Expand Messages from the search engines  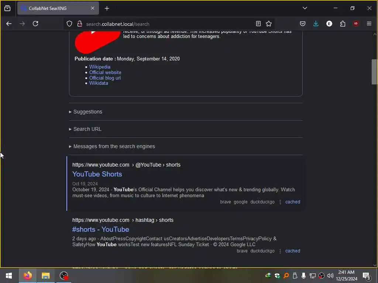112,146
